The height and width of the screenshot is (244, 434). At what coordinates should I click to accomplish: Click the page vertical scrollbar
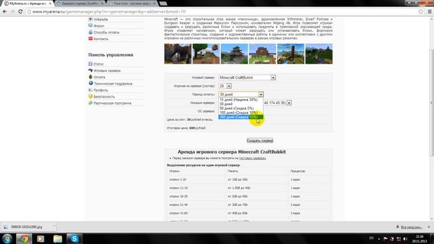(431, 102)
